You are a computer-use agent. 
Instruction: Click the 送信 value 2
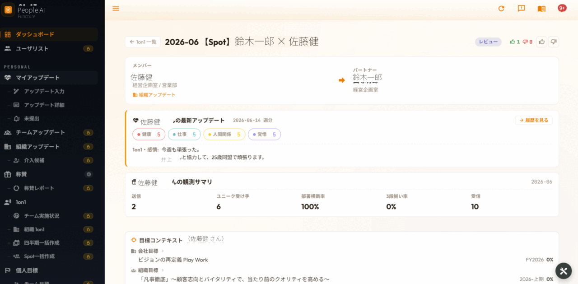[x=134, y=207]
